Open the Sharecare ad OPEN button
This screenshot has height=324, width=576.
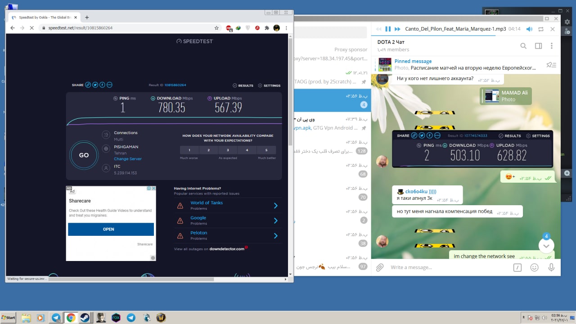(111, 229)
